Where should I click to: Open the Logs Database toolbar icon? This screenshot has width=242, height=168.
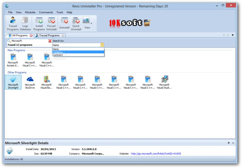click(x=25, y=23)
